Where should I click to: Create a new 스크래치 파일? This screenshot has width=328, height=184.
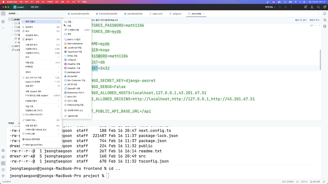77,30
